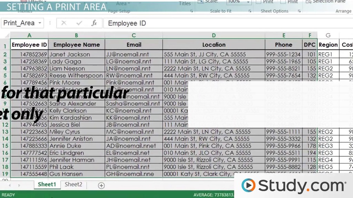
Task: Add a new sheet with plus icon
Action: (101, 185)
